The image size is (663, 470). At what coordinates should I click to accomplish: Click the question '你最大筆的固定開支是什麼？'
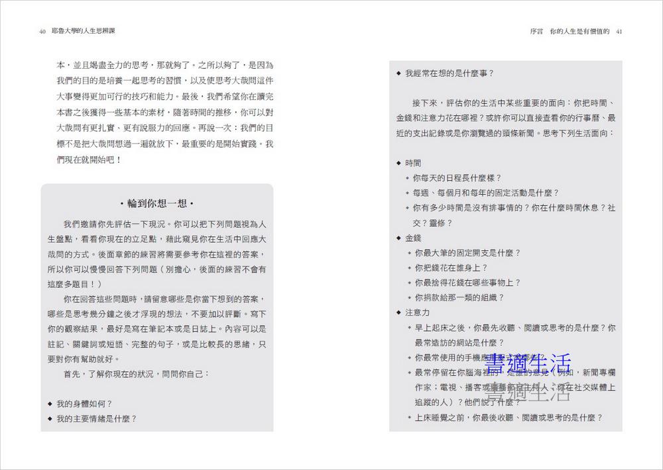(x=467, y=253)
